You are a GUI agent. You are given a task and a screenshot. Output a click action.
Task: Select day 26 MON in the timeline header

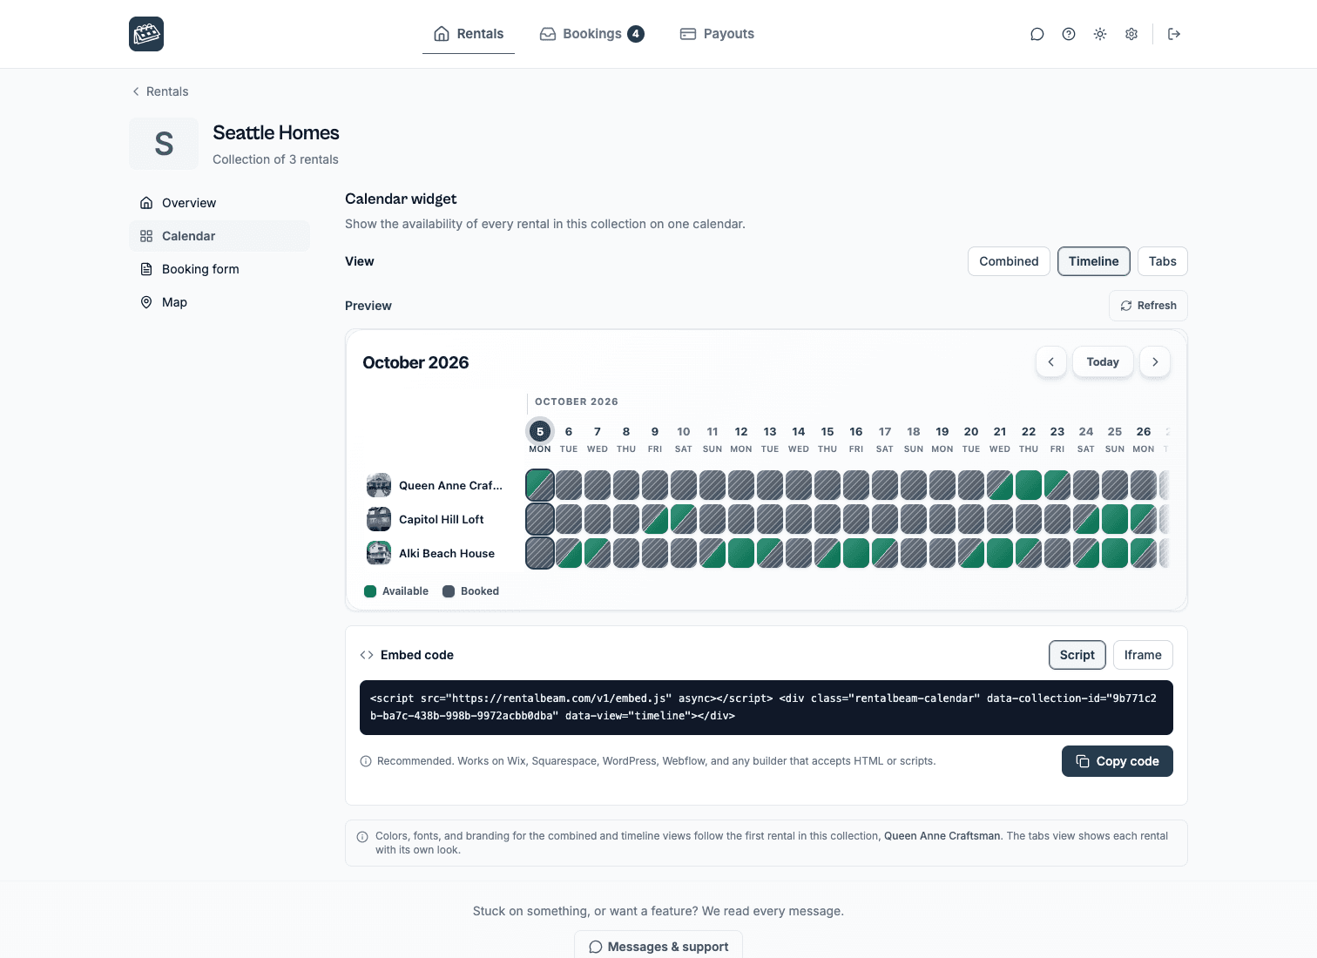(x=1144, y=438)
